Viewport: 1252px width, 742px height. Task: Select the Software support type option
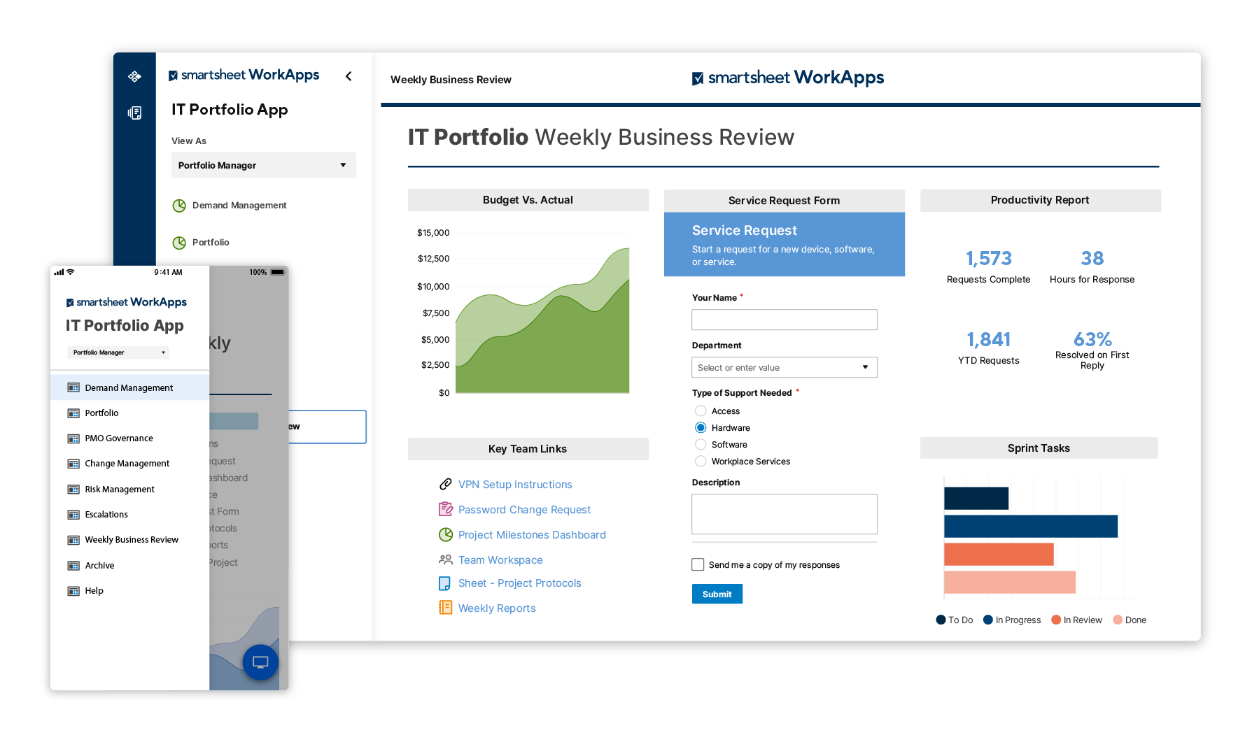(x=701, y=445)
